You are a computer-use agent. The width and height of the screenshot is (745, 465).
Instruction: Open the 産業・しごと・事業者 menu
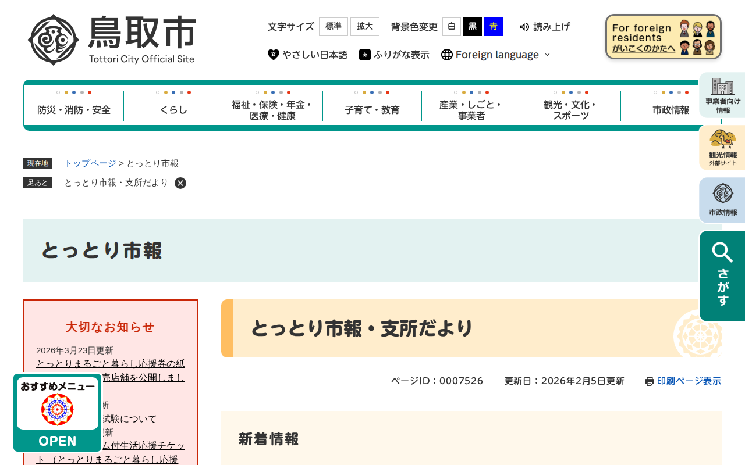[471, 106]
